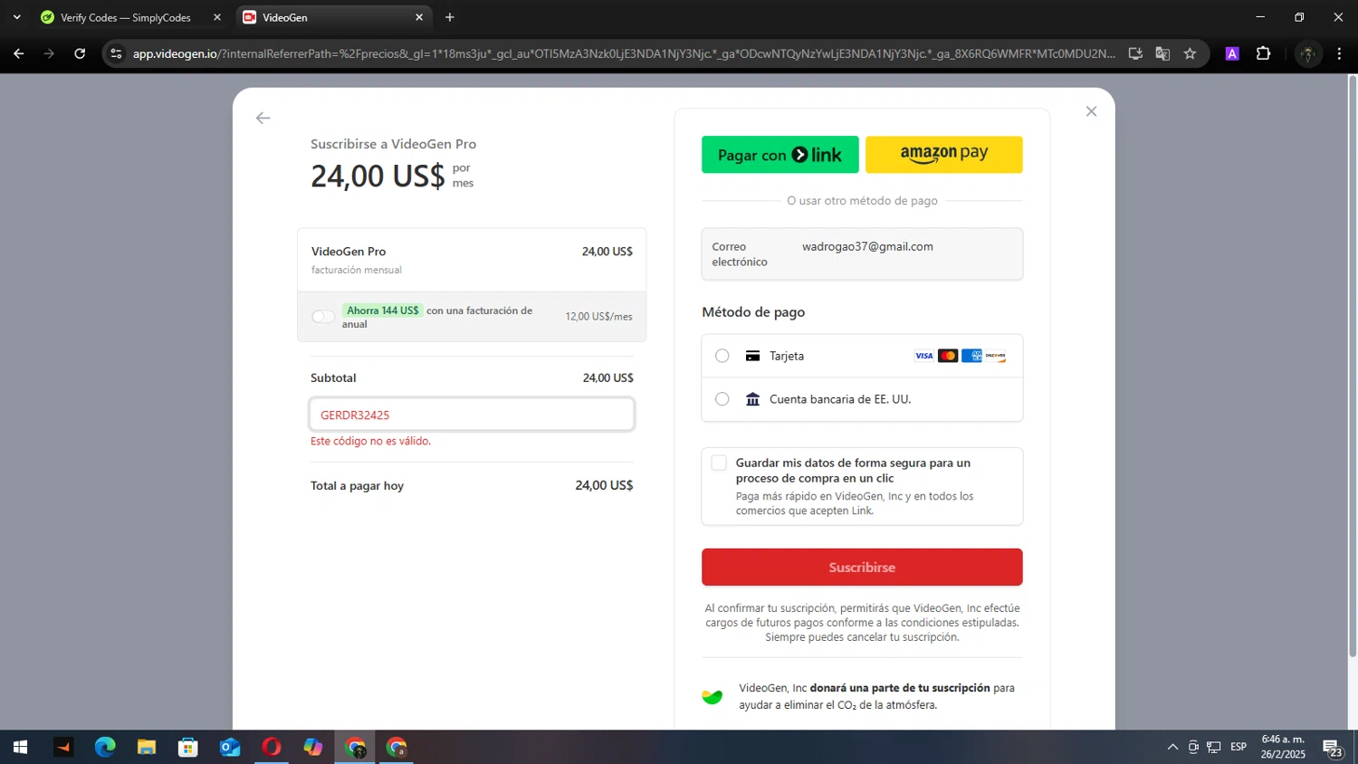Open Outlook from taskbar
This screenshot has width=1358, height=764.
click(230, 747)
